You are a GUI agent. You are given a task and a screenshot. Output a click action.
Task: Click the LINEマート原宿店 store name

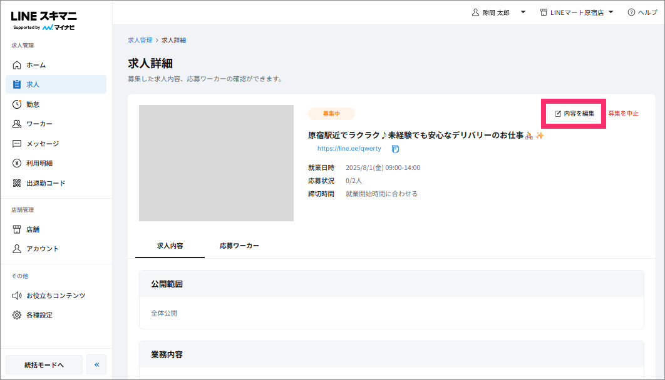[577, 12]
